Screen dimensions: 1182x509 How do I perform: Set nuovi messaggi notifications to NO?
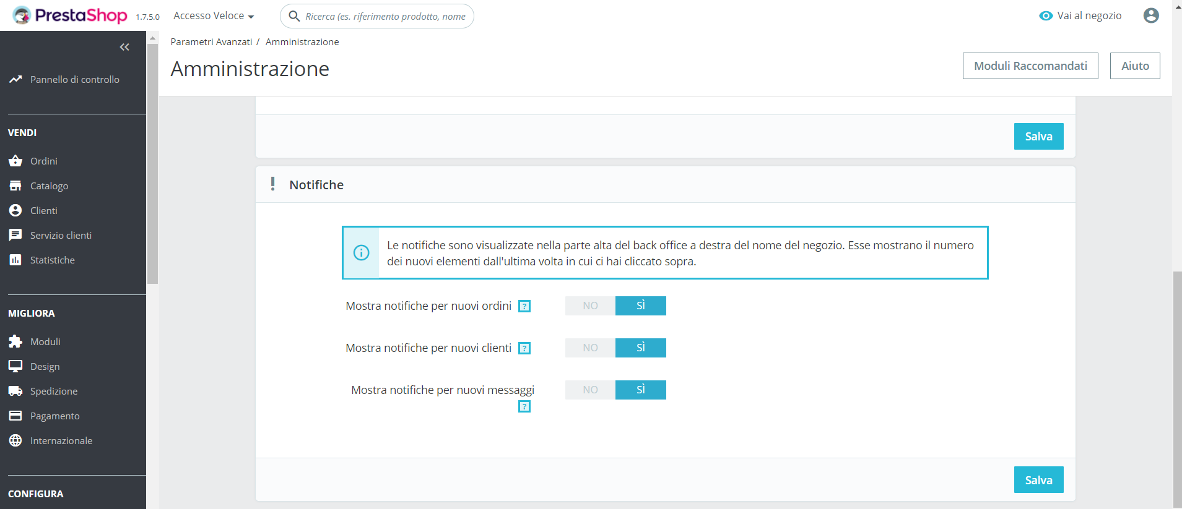(590, 390)
